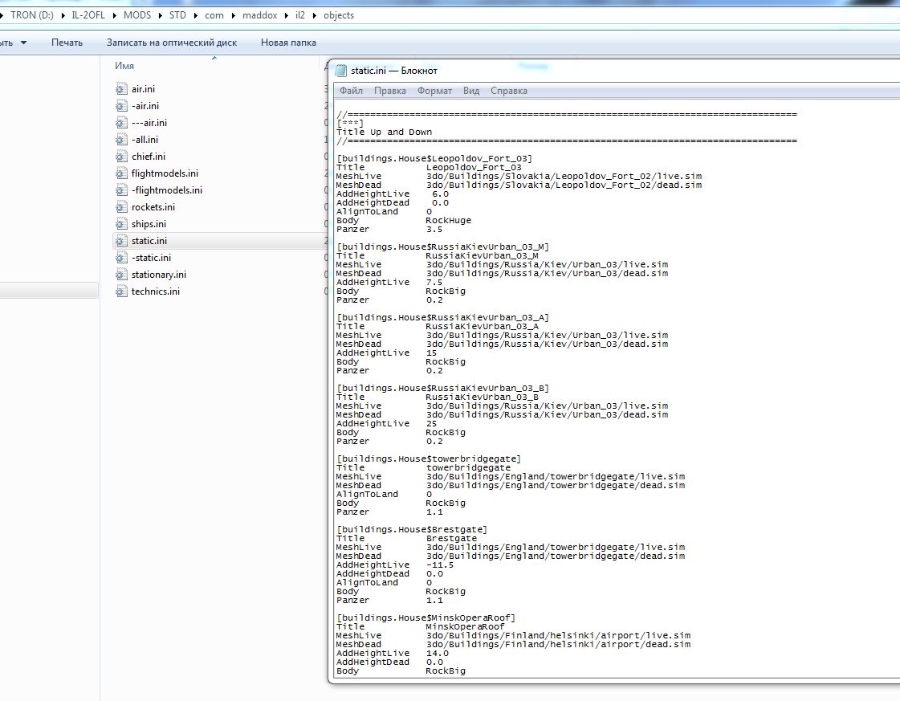The image size is (900, 701).
Task: Expand breadcrumb arrow after STD
Action: [196, 15]
